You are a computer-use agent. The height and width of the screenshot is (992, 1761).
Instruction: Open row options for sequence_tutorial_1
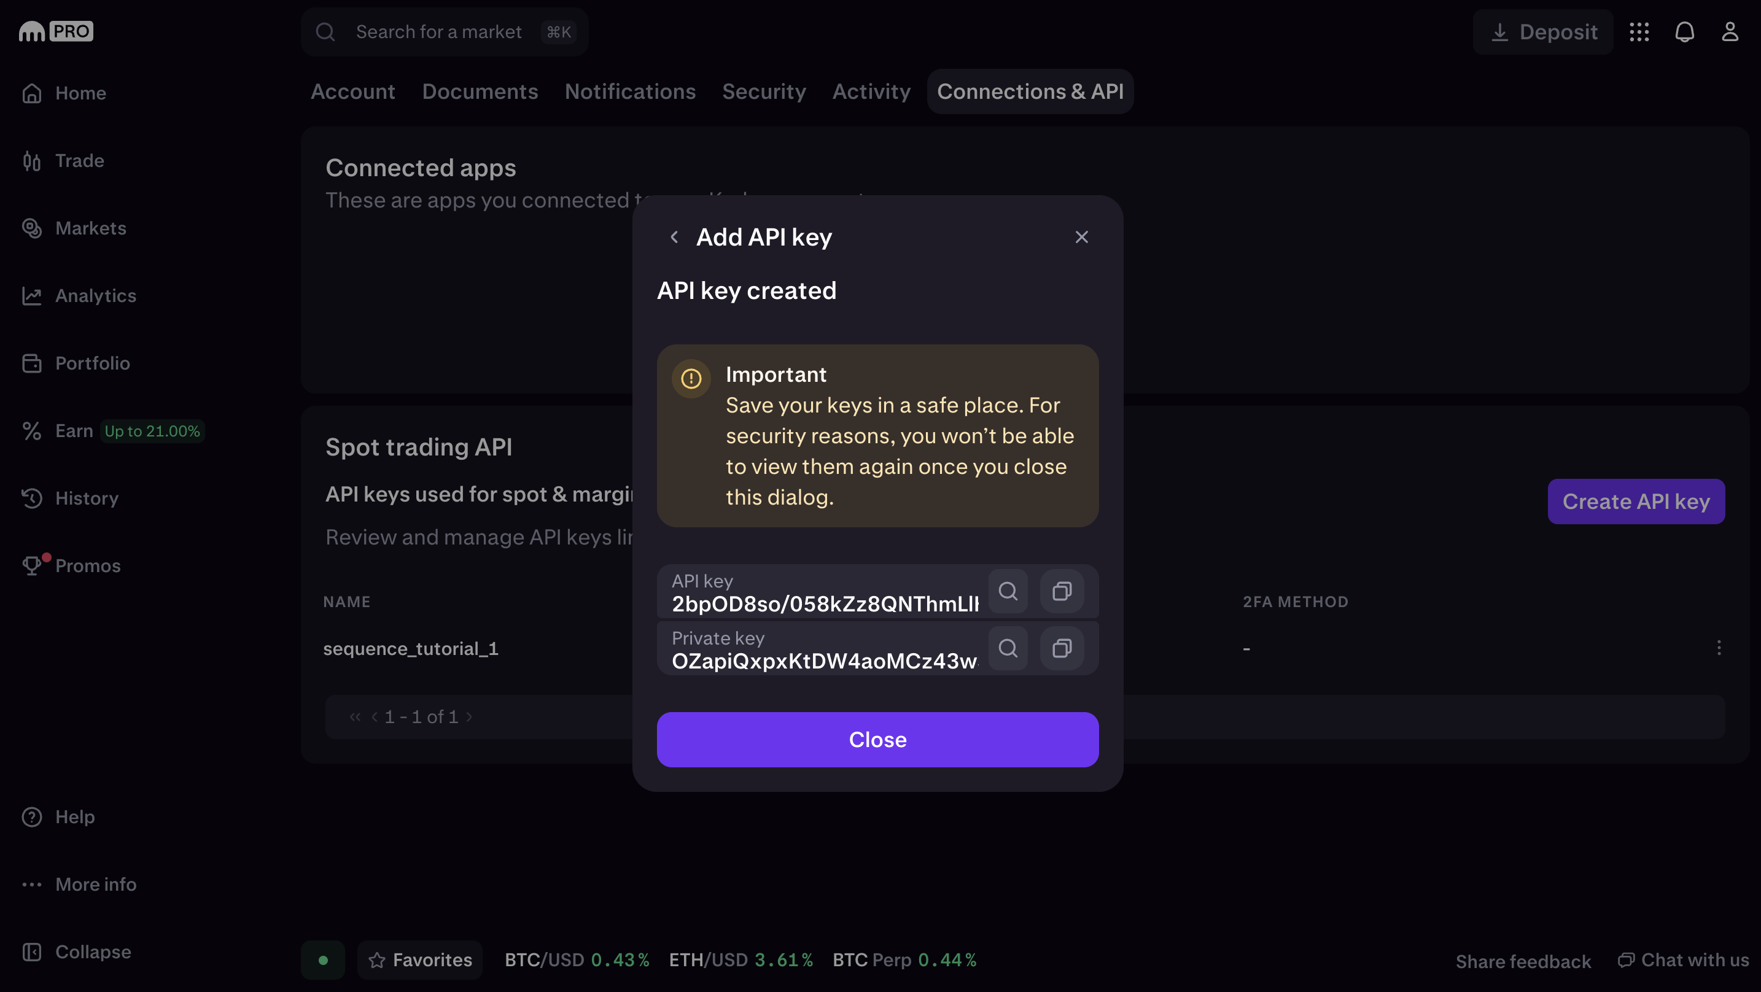[1719, 648]
